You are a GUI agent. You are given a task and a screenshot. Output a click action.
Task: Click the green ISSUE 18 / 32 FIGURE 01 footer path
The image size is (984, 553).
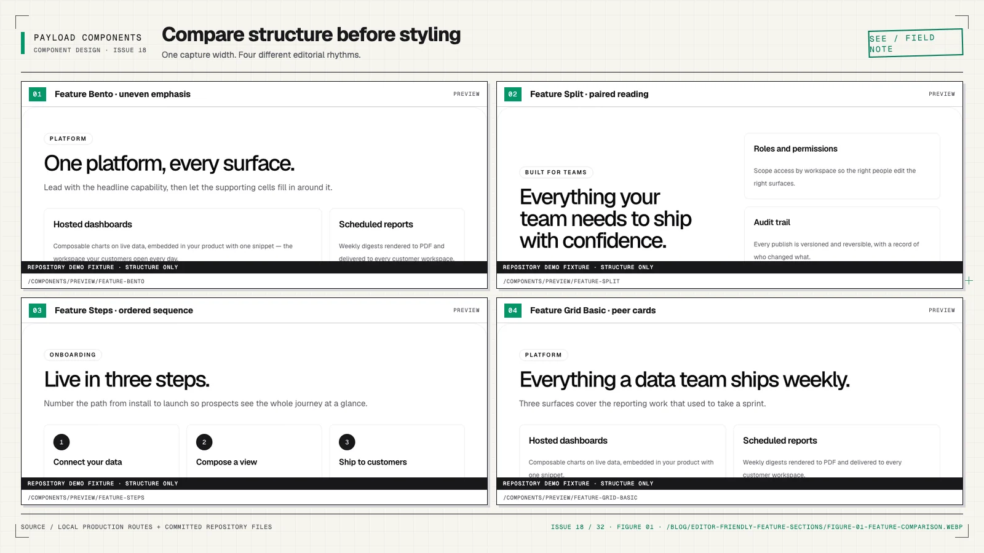(x=756, y=527)
